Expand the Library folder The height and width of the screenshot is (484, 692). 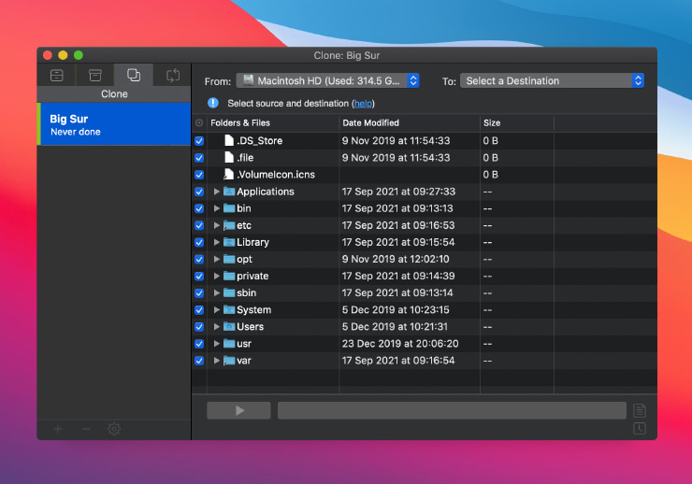(217, 242)
